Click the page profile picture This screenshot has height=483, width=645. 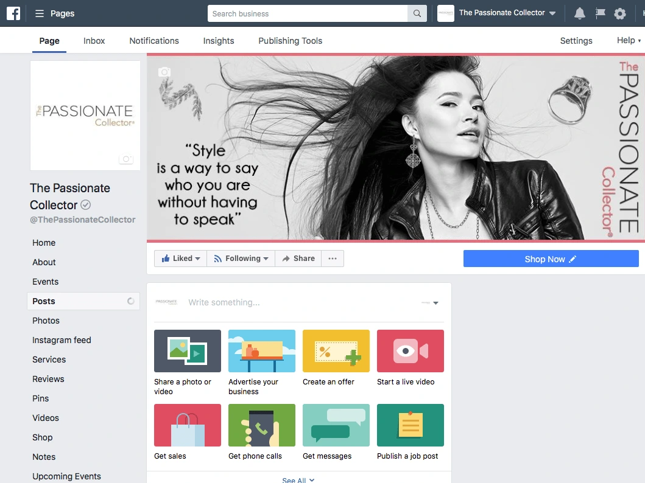85,116
